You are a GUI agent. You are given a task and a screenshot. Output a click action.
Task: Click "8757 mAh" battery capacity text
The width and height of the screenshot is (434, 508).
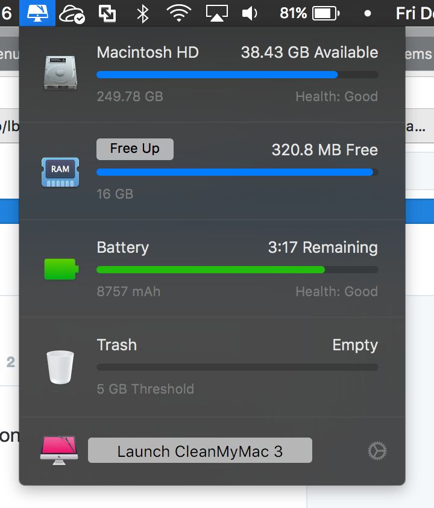click(129, 291)
